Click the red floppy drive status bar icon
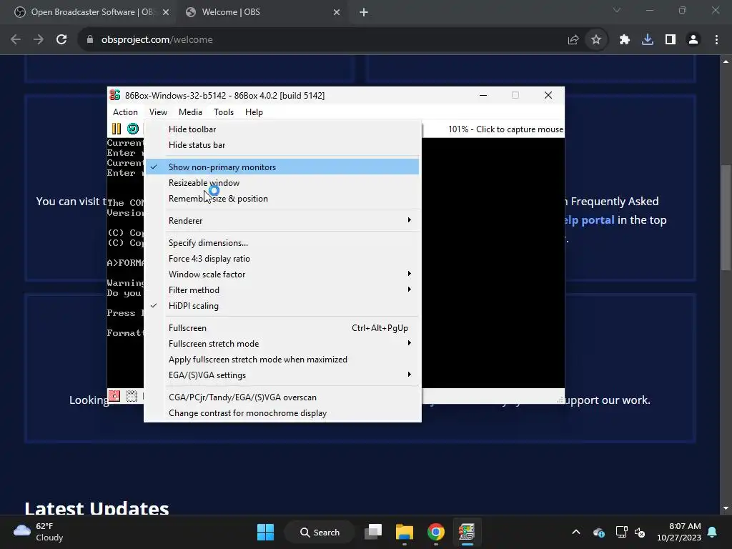 tap(114, 396)
